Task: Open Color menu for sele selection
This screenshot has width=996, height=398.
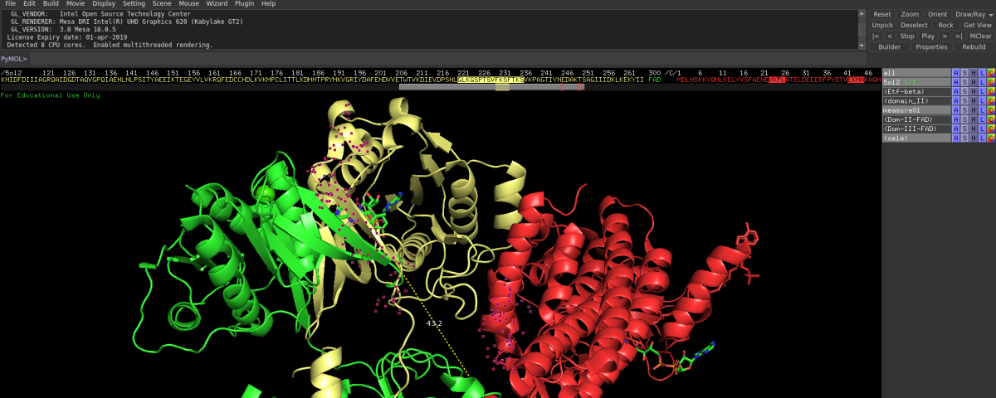Action: [x=991, y=138]
